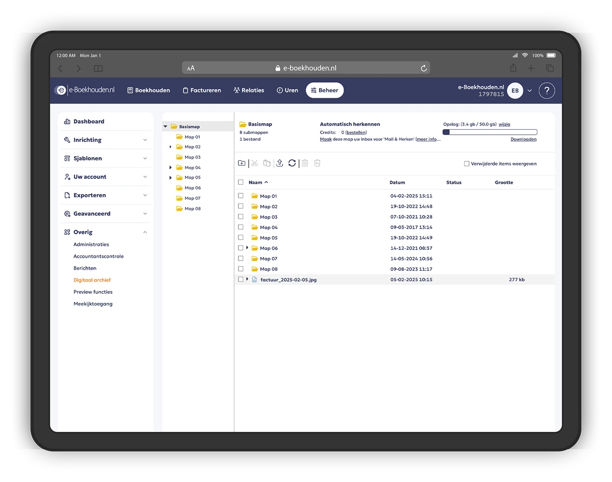
Task: Click the Dashboard sidebar icon
Action: pos(67,121)
